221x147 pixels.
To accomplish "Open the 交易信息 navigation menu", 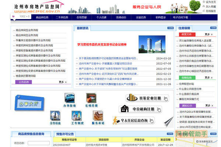I will [141, 17].
